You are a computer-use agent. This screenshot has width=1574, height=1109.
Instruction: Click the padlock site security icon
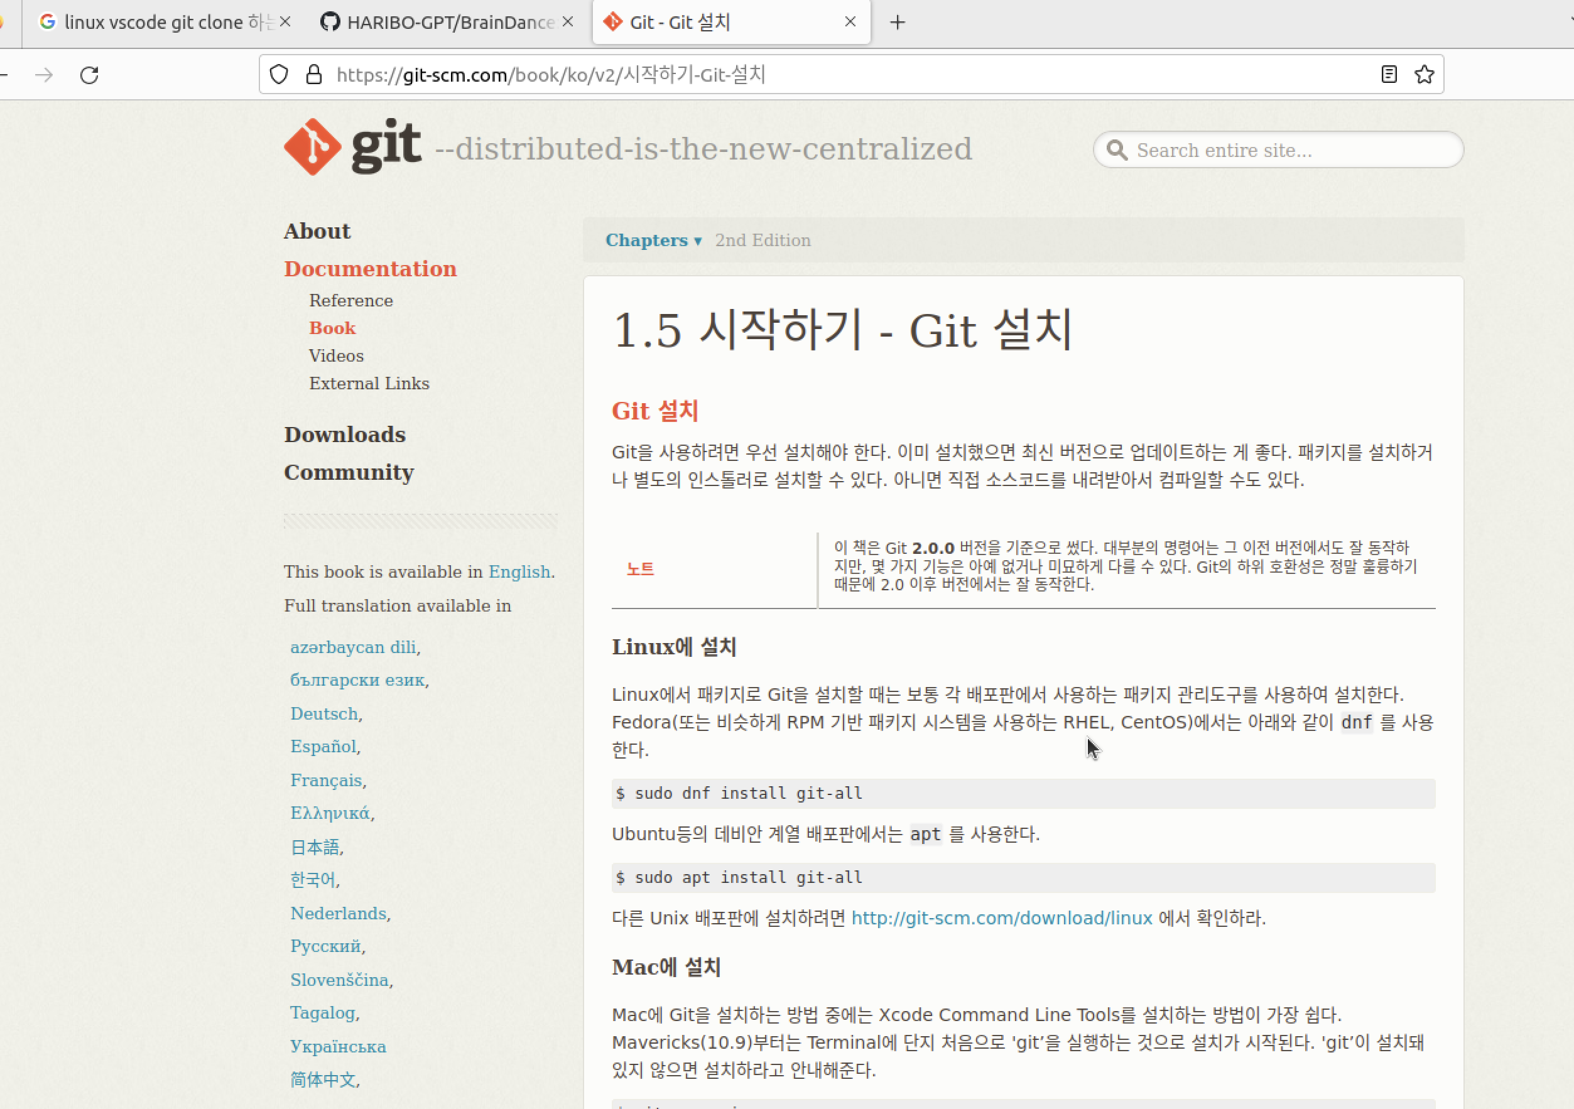click(x=314, y=74)
